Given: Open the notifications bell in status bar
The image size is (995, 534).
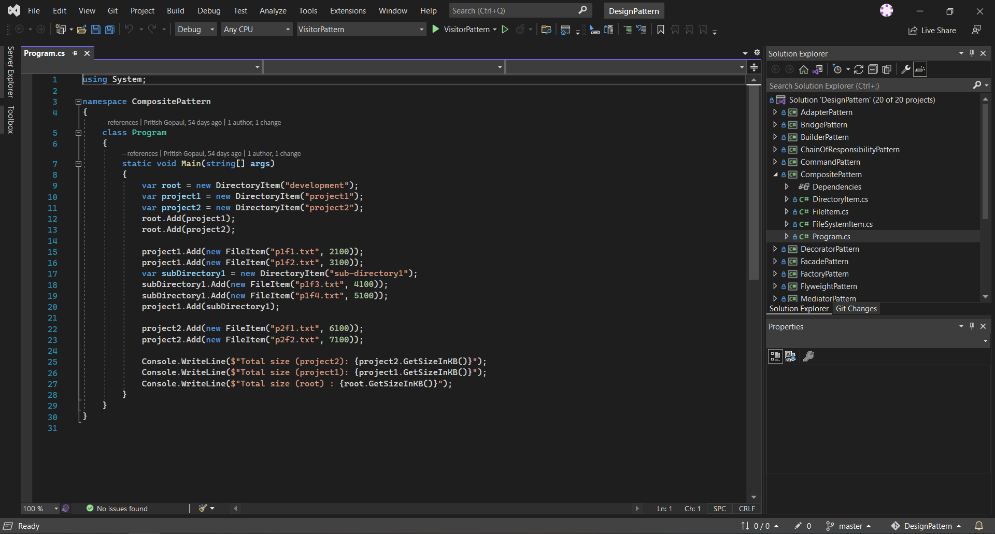Looking at the screenshot, I should 979,526.
